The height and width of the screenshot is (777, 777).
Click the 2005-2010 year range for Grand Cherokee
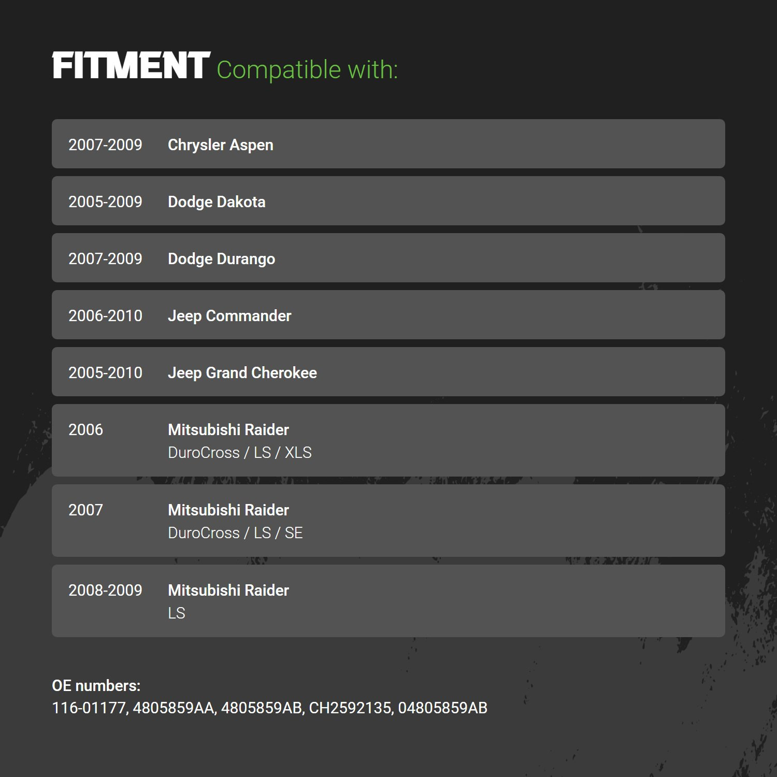(105, 373)
